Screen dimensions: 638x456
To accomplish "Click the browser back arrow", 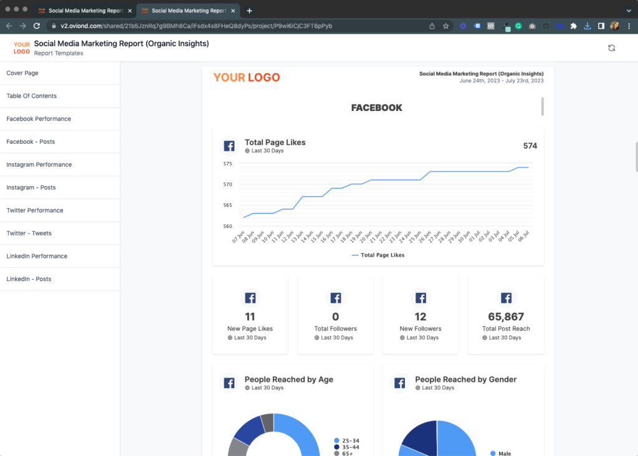I will tap(9, 26).
